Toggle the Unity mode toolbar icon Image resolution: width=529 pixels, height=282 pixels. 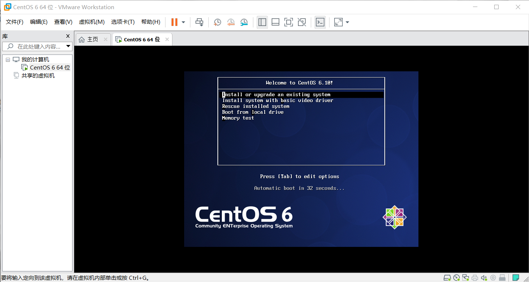coord(302,22)
